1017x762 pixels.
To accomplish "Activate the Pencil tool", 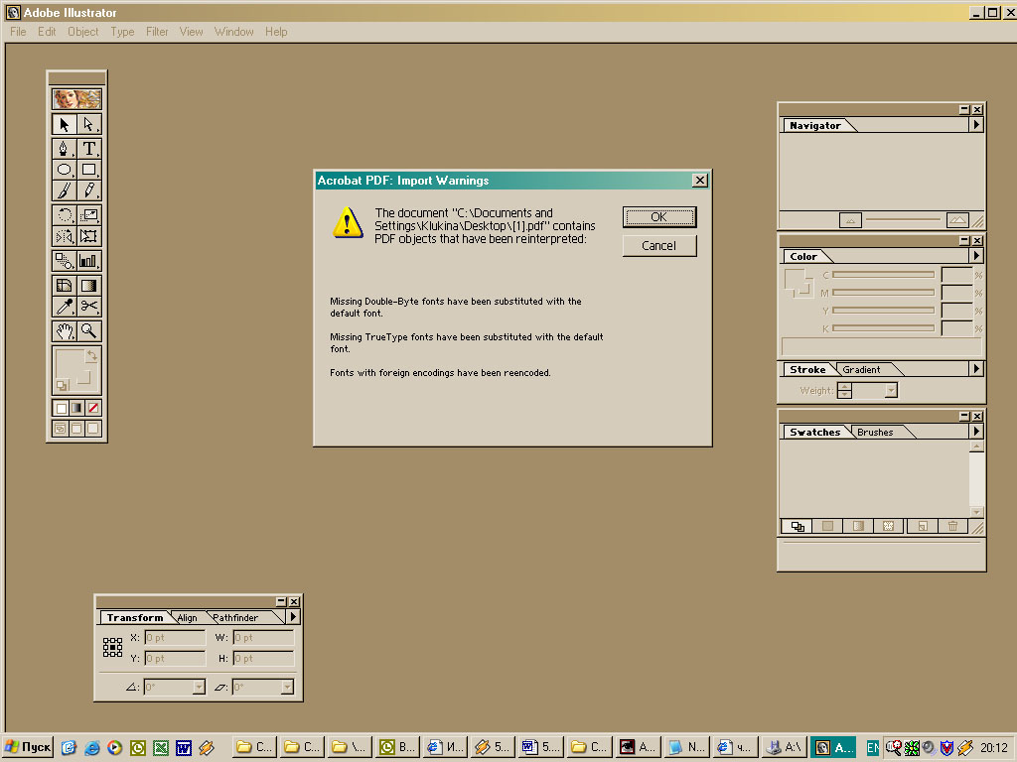I will (88, 190).
